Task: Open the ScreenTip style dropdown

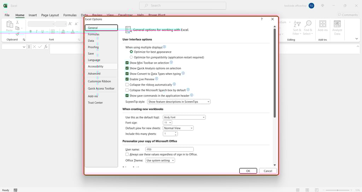Action: (179, 102)
